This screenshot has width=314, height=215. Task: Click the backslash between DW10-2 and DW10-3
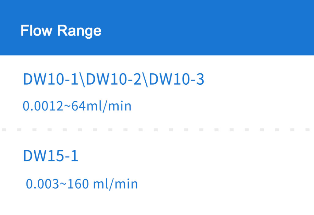tap(145, 80)
